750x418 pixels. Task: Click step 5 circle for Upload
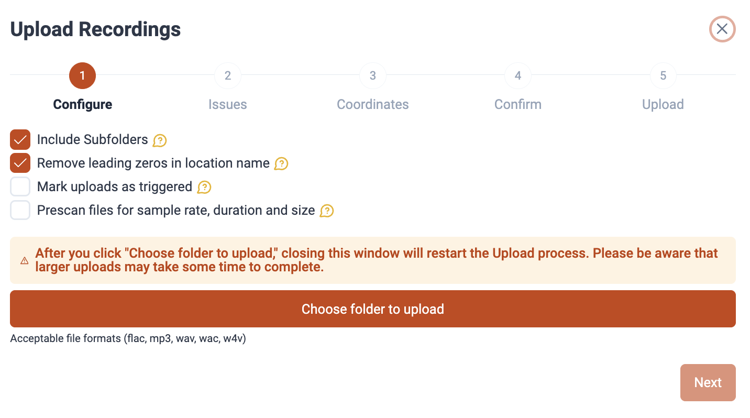click(x=663, y=76)
